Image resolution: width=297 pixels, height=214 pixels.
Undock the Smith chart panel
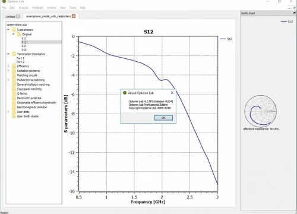click(x=295, y=13)
